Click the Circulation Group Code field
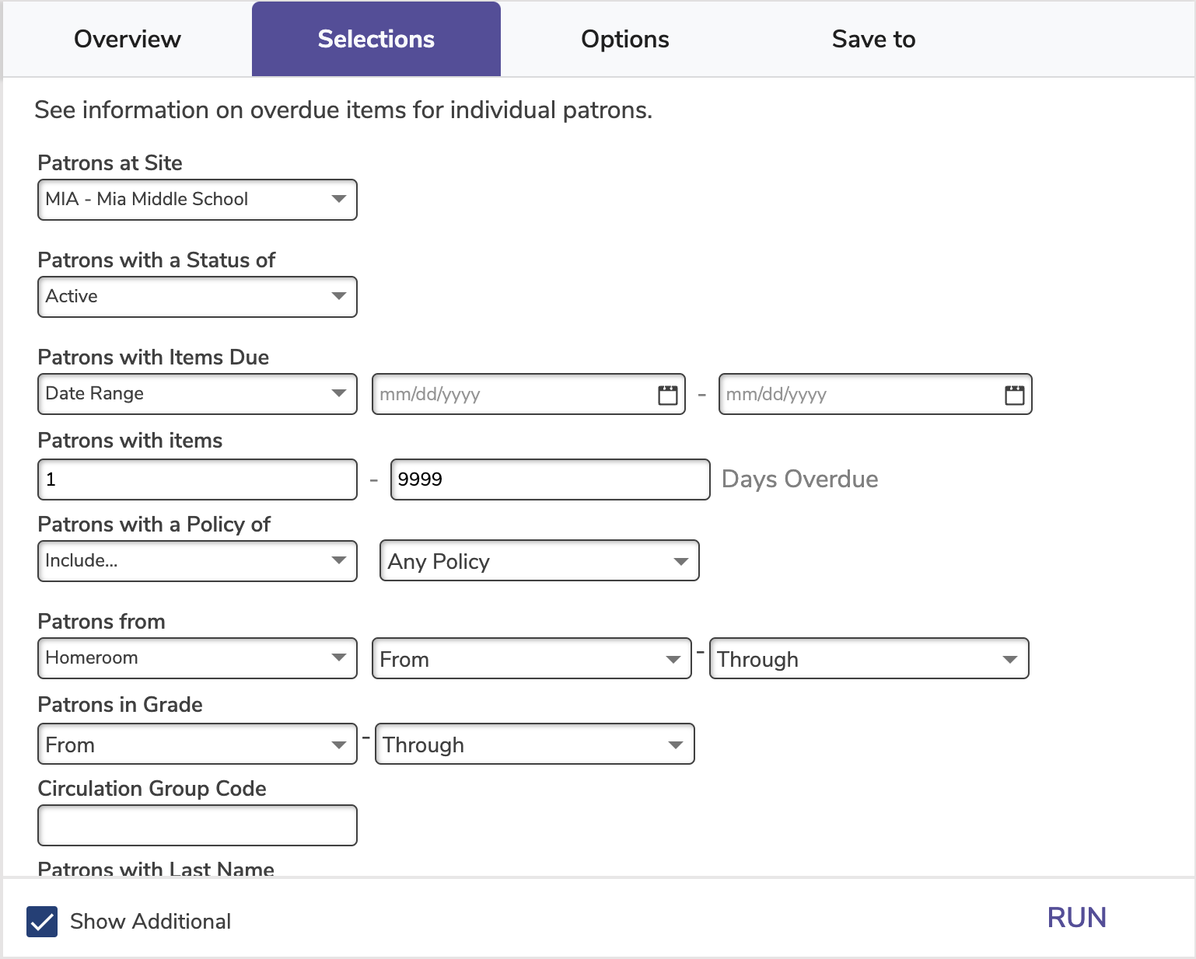 point(197,825)
